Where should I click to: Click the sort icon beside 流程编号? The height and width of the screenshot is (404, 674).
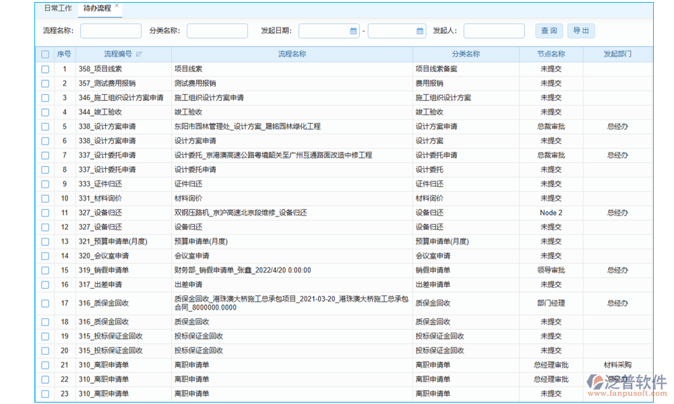(139, 55)
